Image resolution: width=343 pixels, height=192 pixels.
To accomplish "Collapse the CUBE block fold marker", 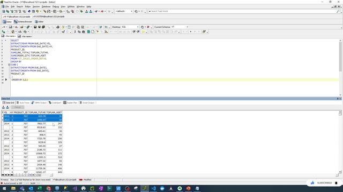I will (9, 65).
